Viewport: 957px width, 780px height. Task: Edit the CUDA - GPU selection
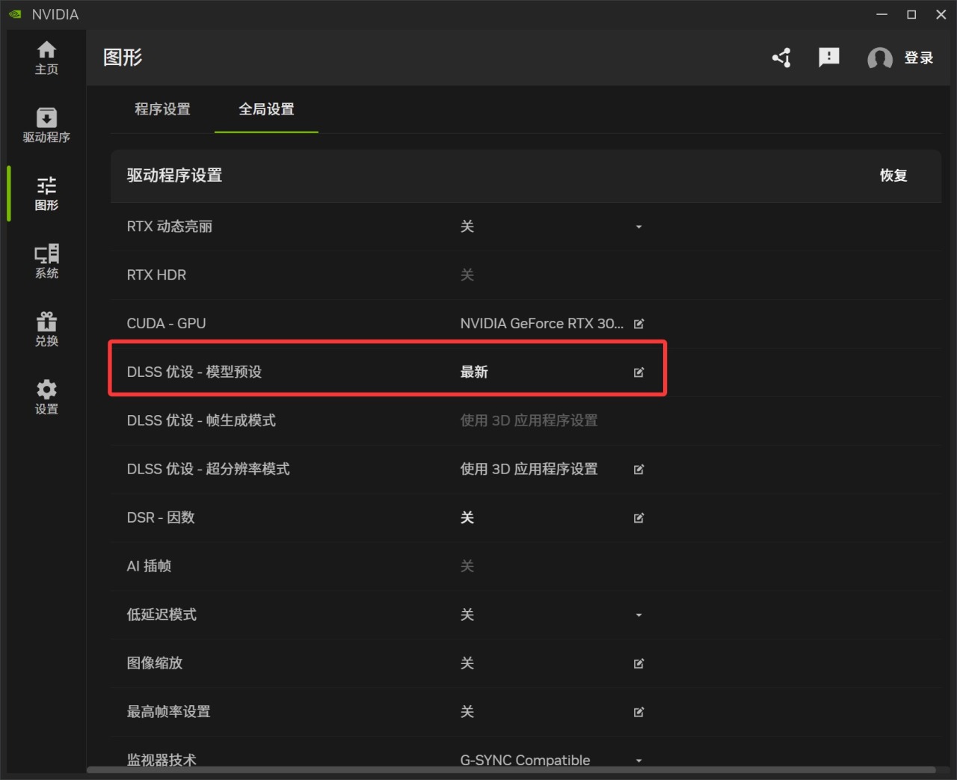638,324
